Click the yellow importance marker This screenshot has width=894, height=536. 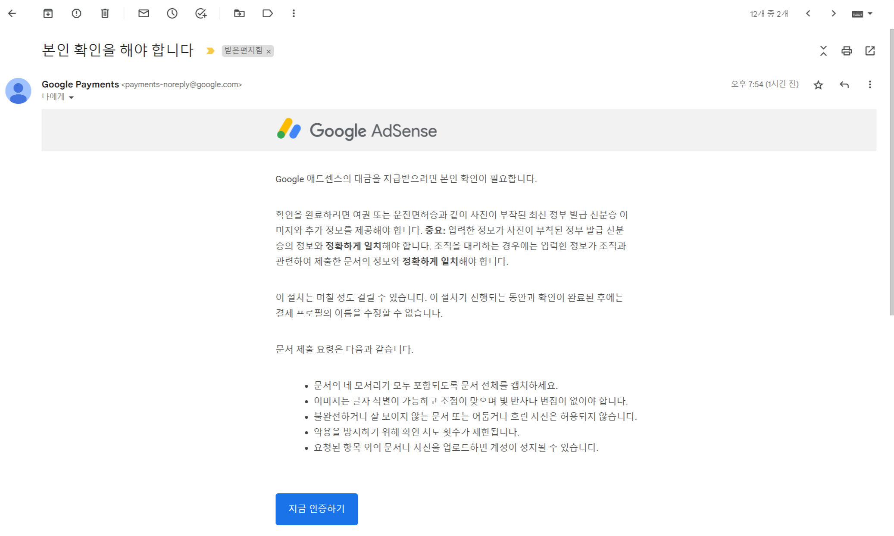click(x=210, y=51)
